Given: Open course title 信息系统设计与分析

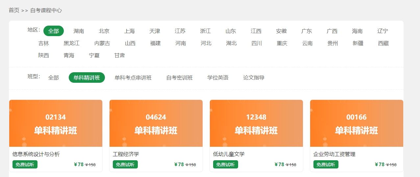Looking at the screenshot, I should tap(36, 154).
